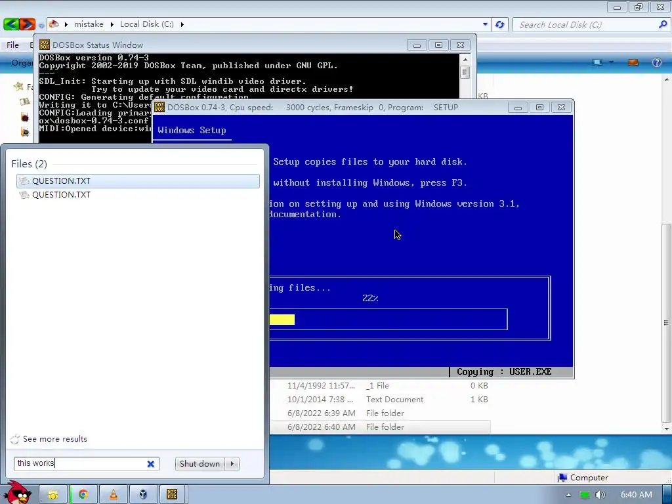
Task: Select the File folder row dated 6/8/2022 6:40 AM
Action: (379, 427)
